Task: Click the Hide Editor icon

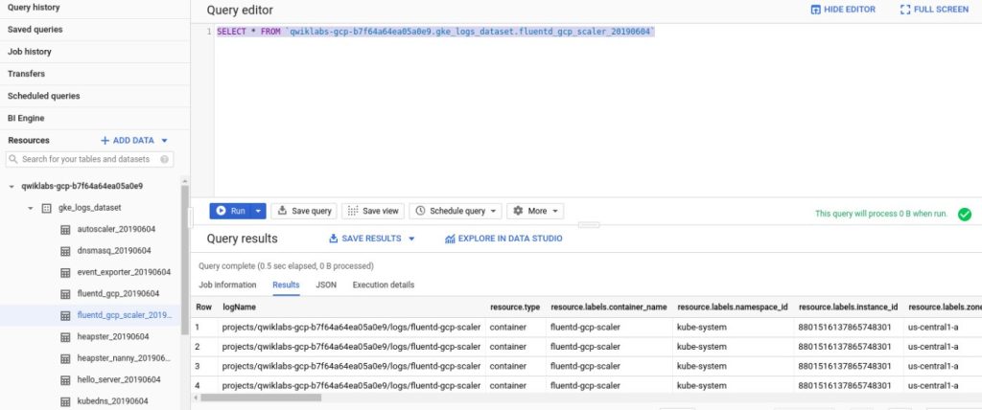Action: pos(816,10)
